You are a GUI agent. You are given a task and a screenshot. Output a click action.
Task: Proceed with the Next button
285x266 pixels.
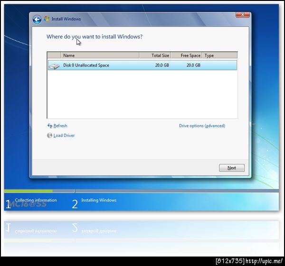pyautogui.click(x=232, y=168)
